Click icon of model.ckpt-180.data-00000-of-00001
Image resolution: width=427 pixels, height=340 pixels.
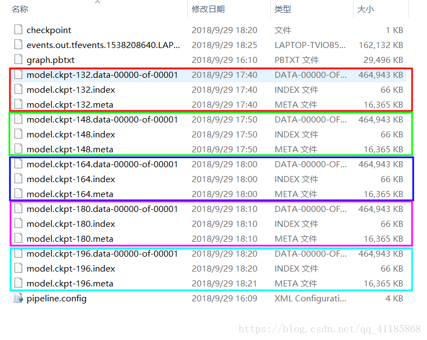[18, 208]
